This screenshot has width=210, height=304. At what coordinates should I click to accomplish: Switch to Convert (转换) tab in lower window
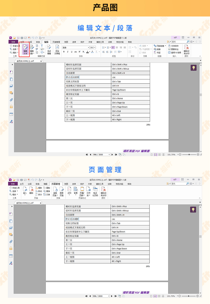coord(38,184)
